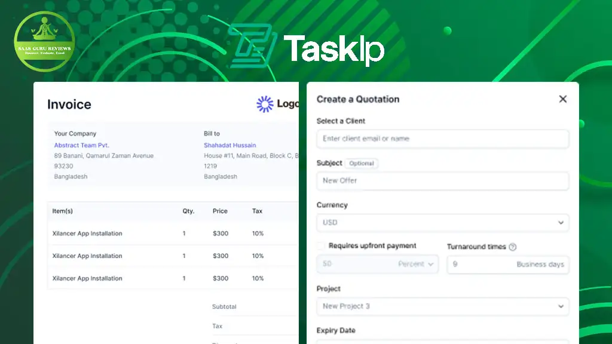Screen dimensions: 612x344
Task: Click the client email or name field
Action: point(443,139)
